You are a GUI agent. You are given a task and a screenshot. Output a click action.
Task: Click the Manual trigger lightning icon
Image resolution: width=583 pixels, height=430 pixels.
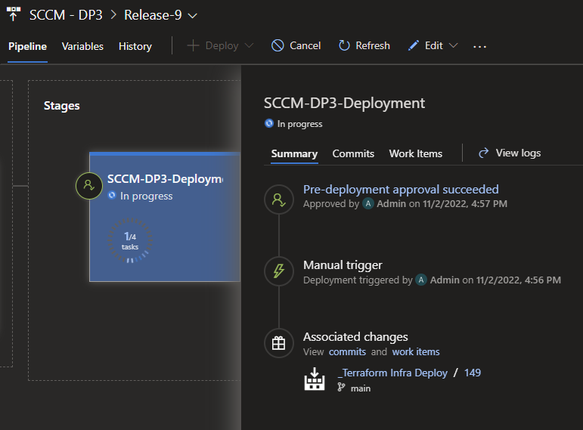pos(279,271)
